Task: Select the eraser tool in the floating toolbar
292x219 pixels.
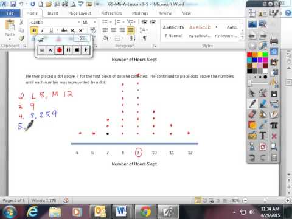Action: point(252,114)
